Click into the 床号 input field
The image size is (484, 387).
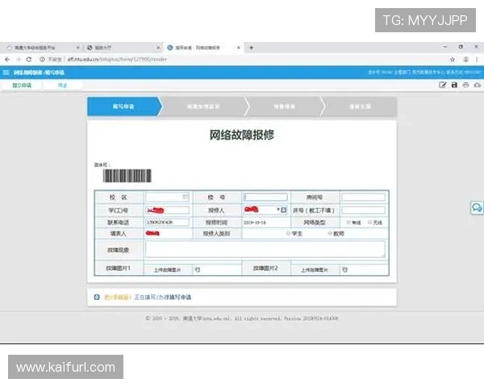(363, 210)
